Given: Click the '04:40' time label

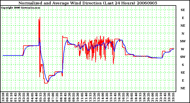Looking at the screenshot, I should point(36,97).
